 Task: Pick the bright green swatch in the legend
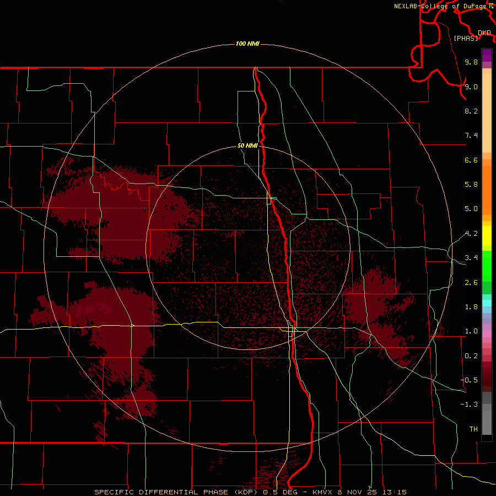487,266
